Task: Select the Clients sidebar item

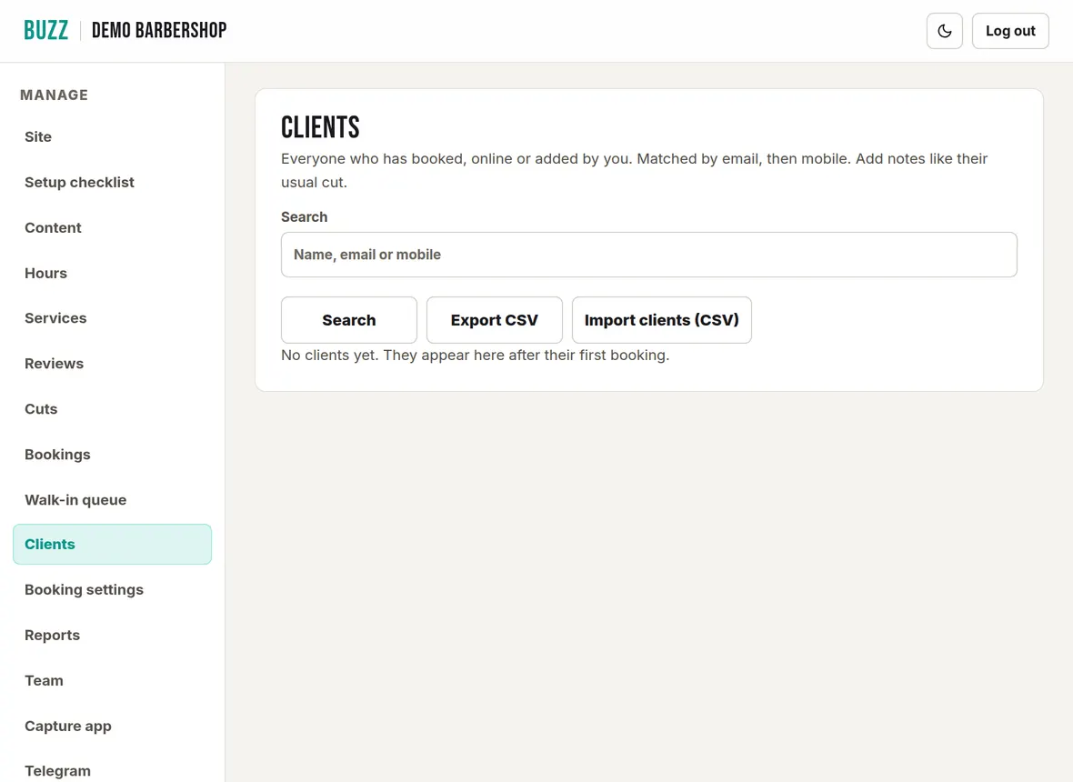Action: pos(112,545)
